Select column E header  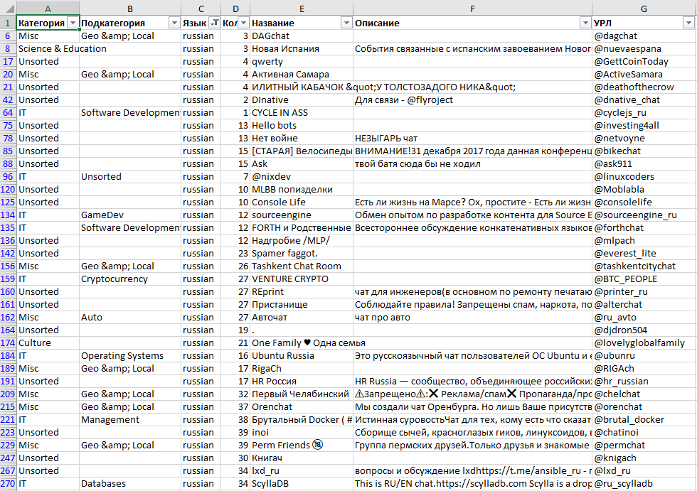click(x=301, y=8)
